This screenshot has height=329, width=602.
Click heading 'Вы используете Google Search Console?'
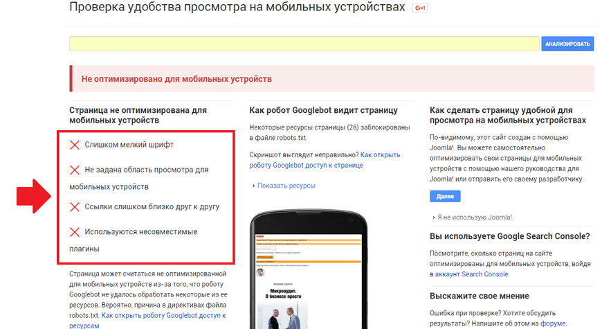(510, 236)
